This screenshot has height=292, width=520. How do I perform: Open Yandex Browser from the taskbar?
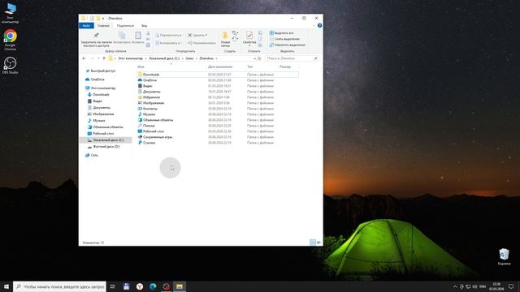pos(140,286)
